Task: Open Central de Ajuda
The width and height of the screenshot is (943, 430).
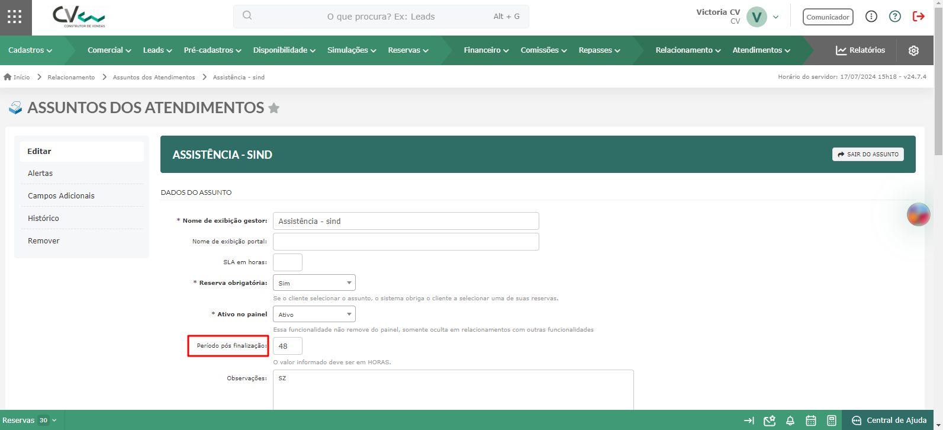Action: pyautogui.click(x=889, y=421)
